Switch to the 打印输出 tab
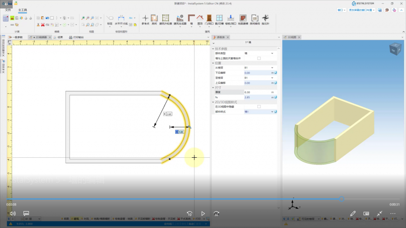This screenshot has width=406, height=228. point(78,37)
